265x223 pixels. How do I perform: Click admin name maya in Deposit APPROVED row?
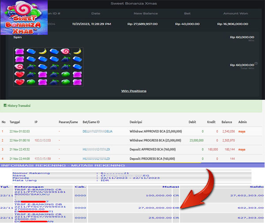pyautogui.click(x=242, y=150)
